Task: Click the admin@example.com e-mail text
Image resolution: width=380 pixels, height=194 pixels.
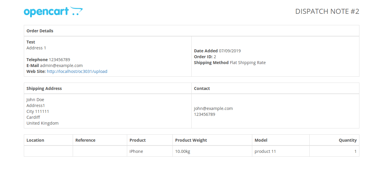Action: click(61, 66)
